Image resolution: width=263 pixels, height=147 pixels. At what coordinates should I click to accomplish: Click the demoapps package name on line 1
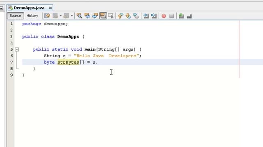pyautogui.click(x=55, y=24)
